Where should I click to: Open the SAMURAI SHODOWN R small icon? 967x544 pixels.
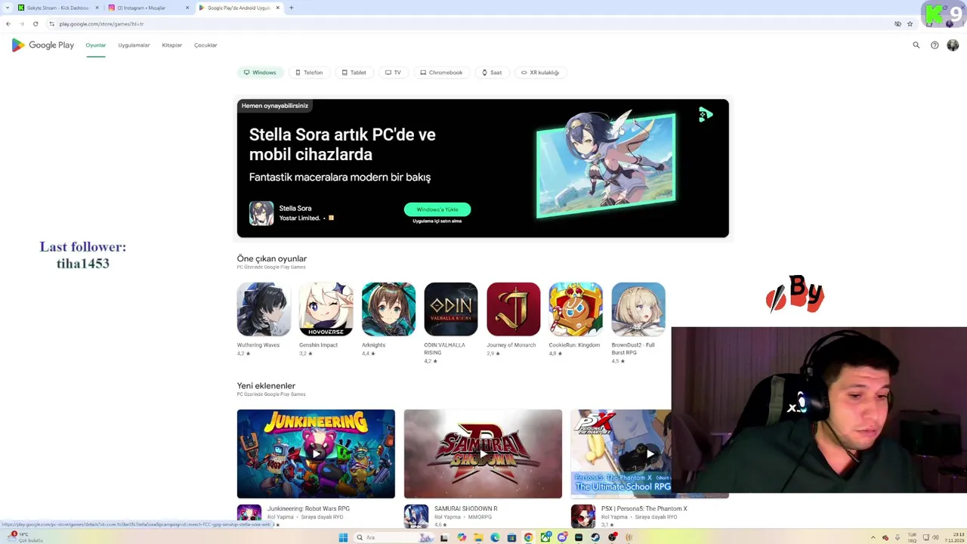(x=416, y=516)
